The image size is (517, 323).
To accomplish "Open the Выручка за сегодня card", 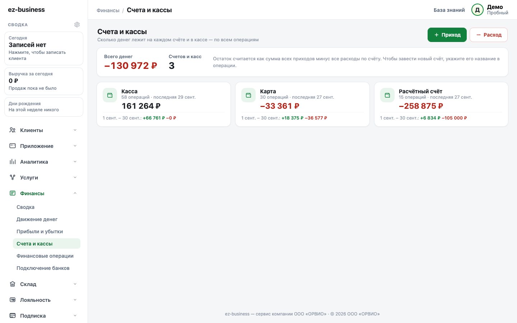I will click(x=44, y=81).
